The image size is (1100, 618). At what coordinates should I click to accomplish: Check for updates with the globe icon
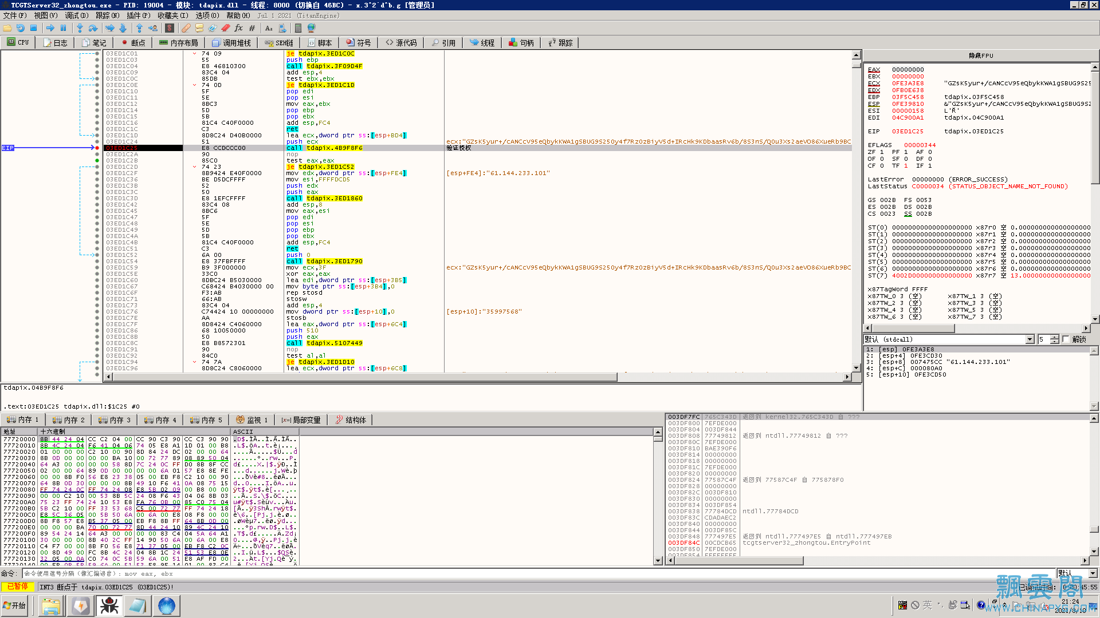click(312, 28)
